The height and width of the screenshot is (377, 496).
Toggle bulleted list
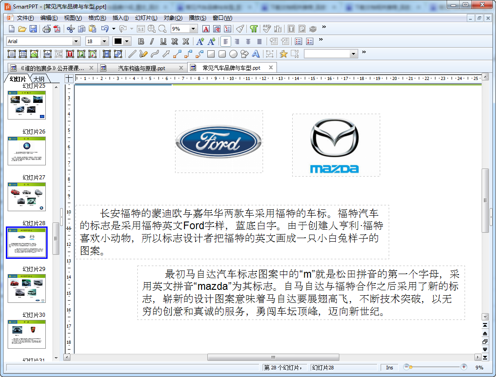[x=298, y=41]
